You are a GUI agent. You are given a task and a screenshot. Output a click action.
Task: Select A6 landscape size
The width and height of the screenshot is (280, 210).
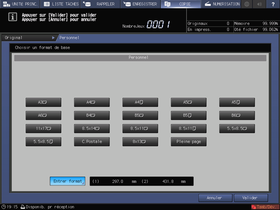coord(43,115)
